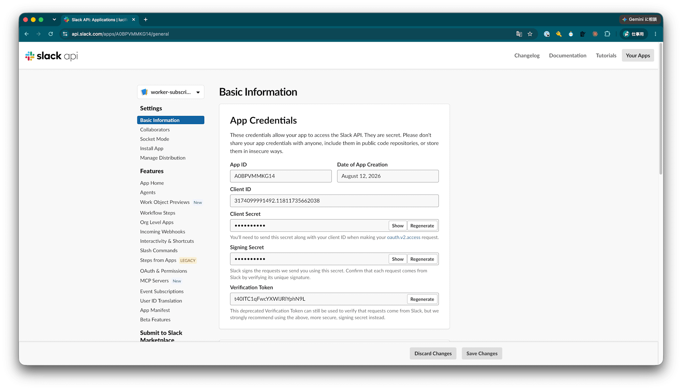The image size is (682, 390).
Task: Open Documentation in the top navigation
Action: [x=568, y=56]
